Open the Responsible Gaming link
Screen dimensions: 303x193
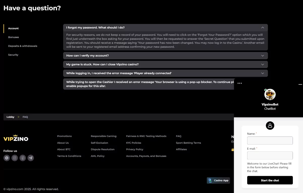104,136
